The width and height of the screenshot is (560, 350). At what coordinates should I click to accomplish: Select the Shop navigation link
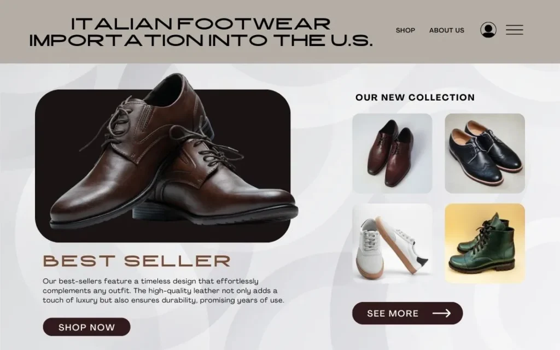point(405,31)
